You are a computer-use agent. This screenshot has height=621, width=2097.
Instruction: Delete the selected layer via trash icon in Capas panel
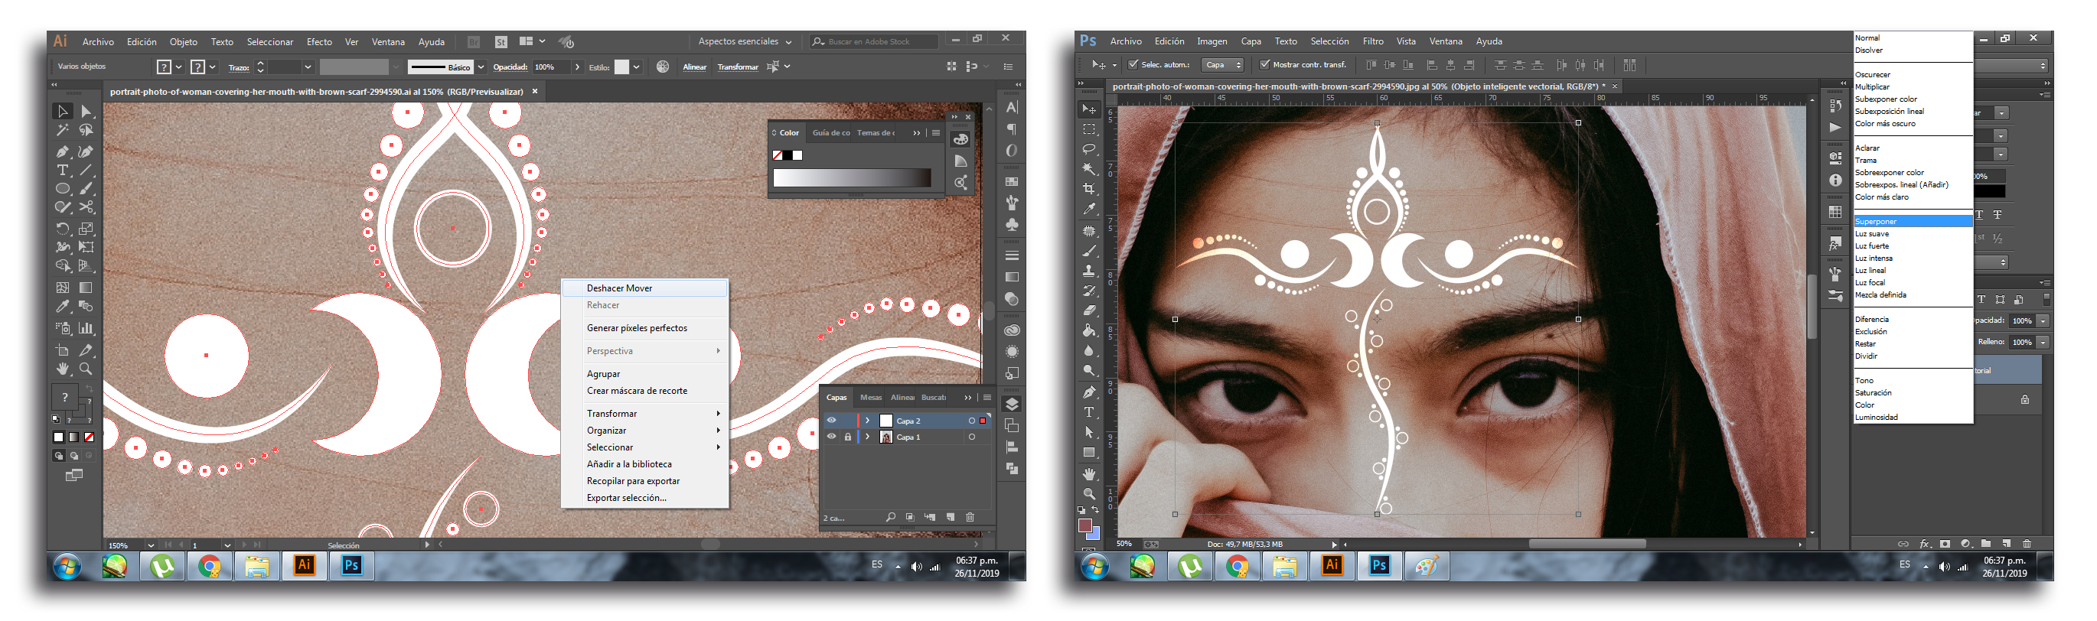970,517
